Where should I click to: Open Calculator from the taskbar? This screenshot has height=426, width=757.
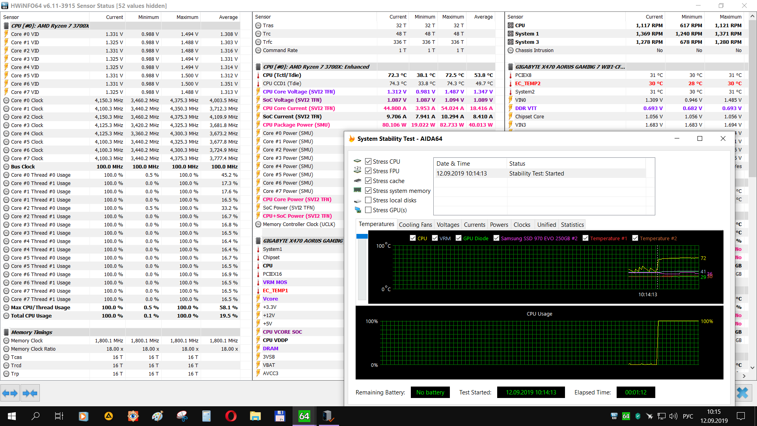point(207,416)
